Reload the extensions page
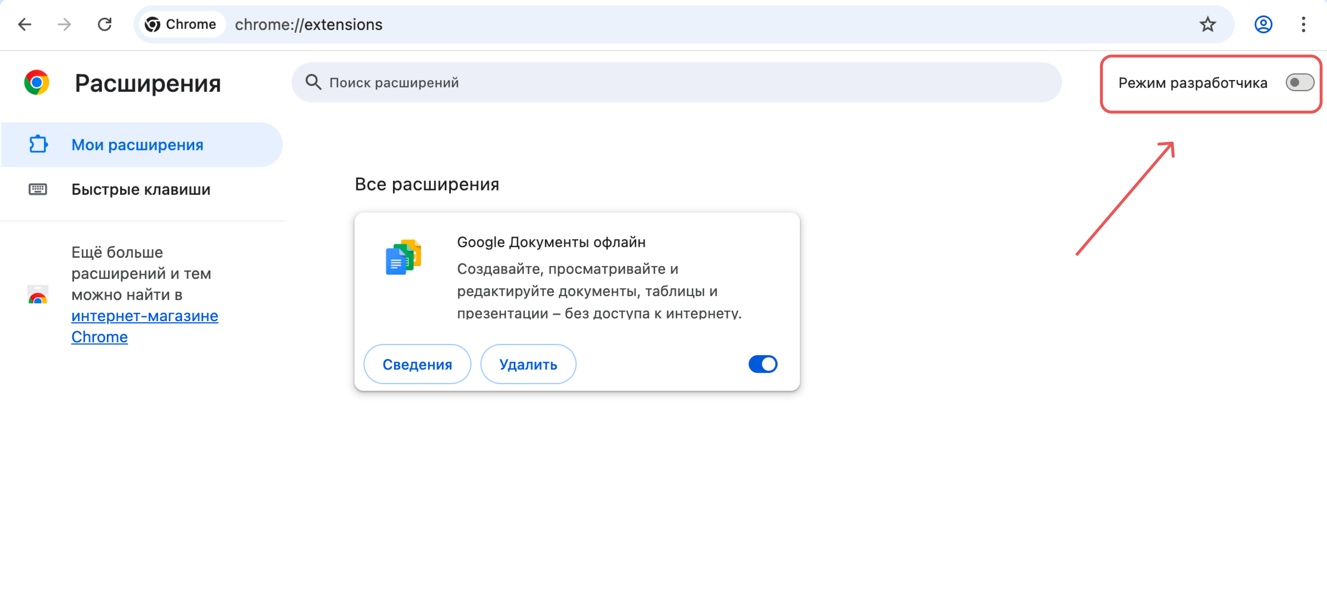 click(105, 24)
